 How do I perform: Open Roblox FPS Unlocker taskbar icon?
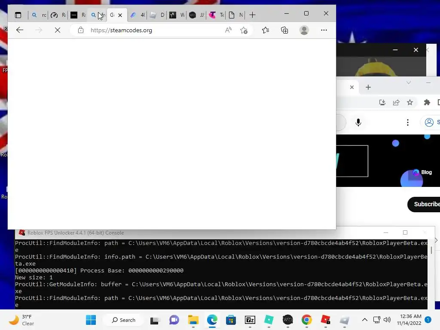[x=326, y=320]
